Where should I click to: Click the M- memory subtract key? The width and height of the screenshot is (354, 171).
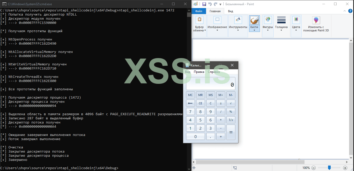pyautogui.click(x=231, y=95)
